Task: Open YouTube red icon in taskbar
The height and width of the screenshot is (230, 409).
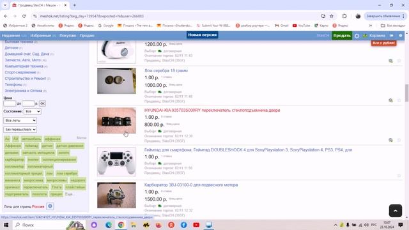Action: [x=196, y=225]
